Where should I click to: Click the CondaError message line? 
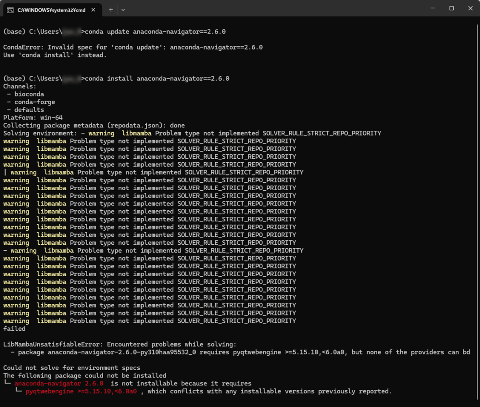click(x=133, y=47)
